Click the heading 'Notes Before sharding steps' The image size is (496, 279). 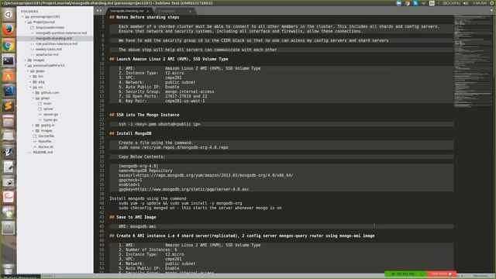tap(147, 17)
